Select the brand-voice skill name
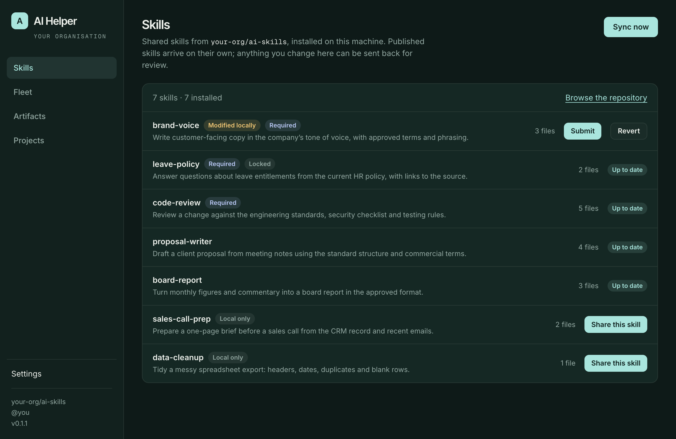 [176, 126]
